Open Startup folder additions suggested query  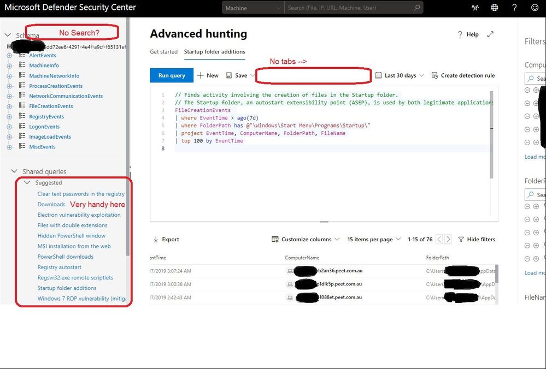tap(67, 288)
